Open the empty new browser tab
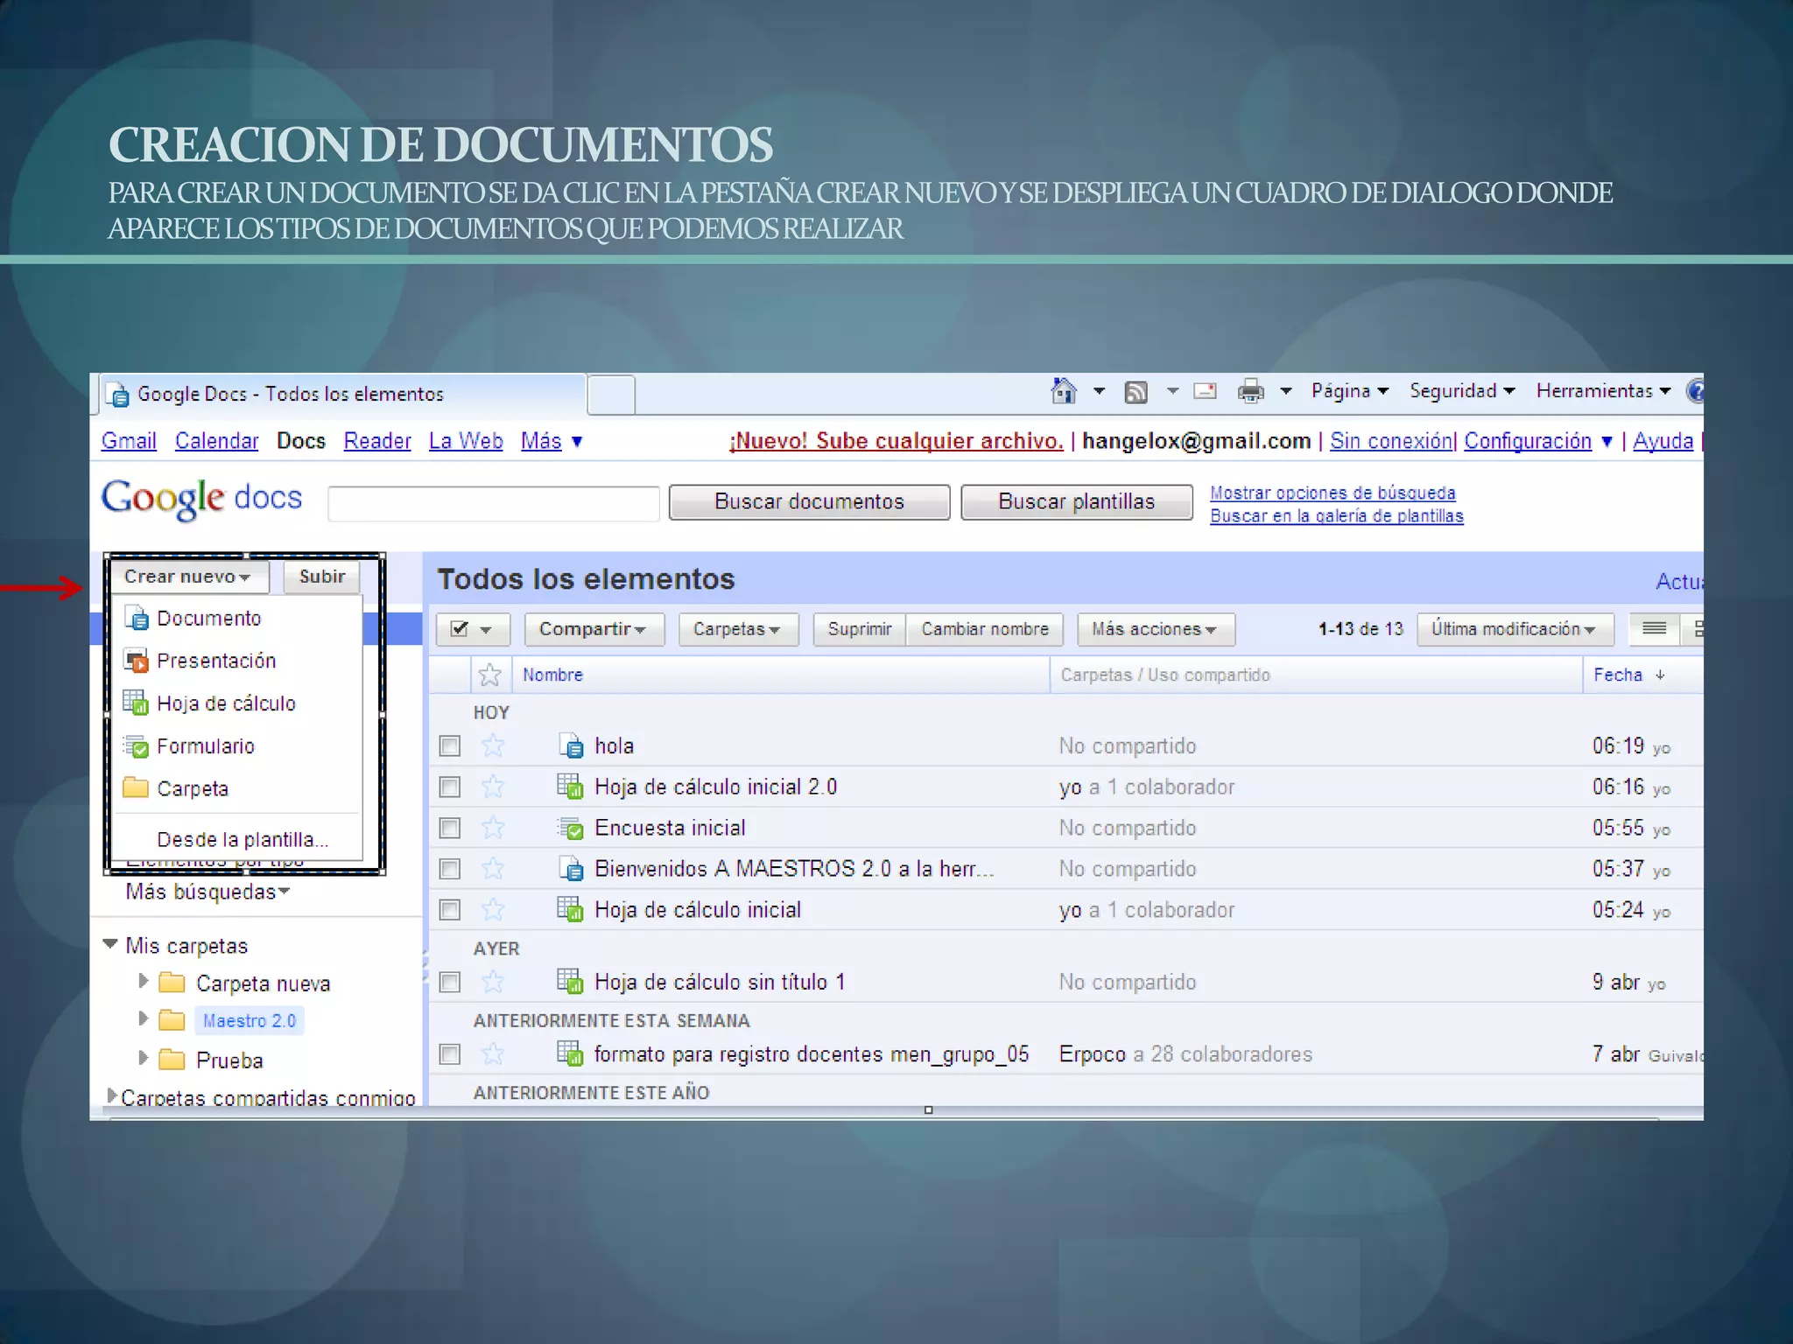Image resolution: width=1793 pixels, height=1344 pixels. 611,395
